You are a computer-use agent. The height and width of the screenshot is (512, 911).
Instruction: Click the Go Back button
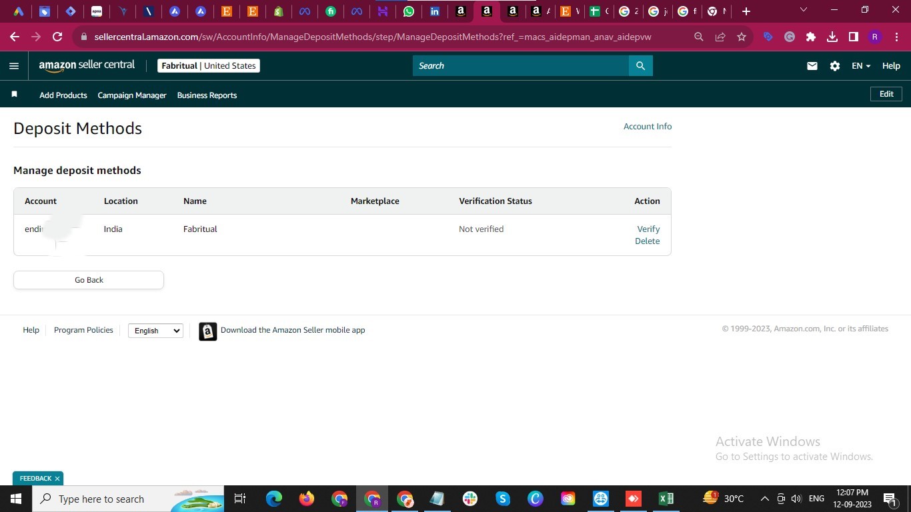coord(89,280)
